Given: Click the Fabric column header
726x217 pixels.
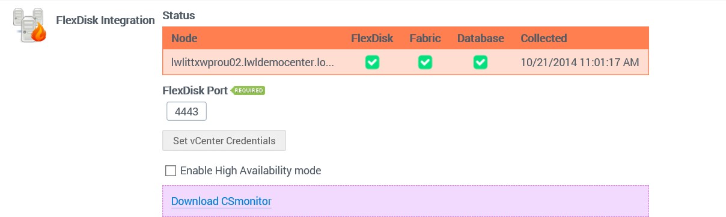Looking at the screenshot, I should click(x=426, y=38).
